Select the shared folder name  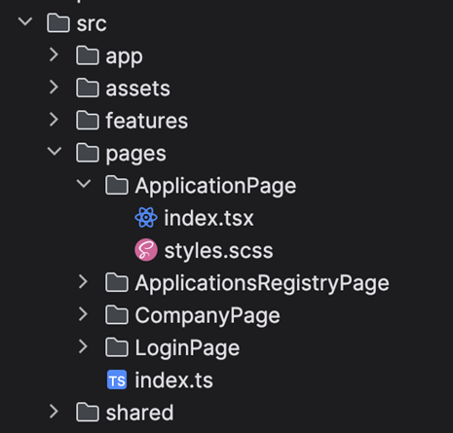tap(139, 413)
